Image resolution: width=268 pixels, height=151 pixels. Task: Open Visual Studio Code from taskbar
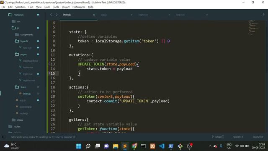tap(162, 146)
